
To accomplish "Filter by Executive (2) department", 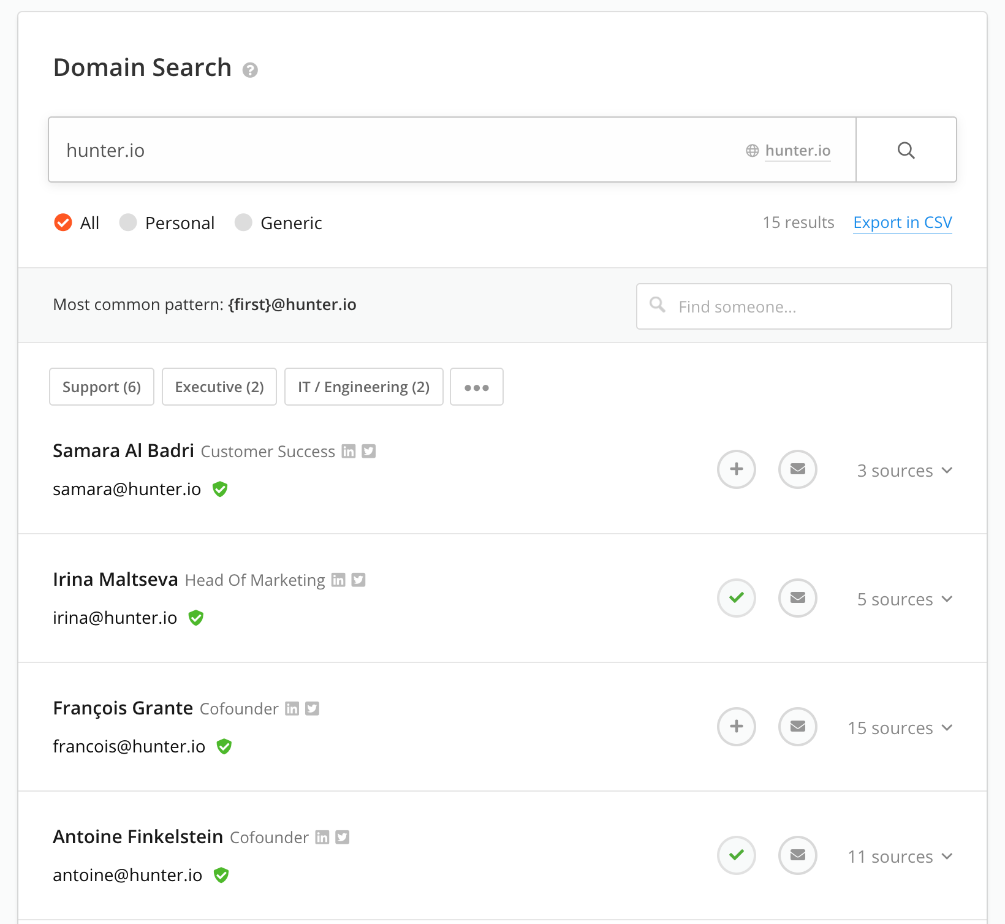I will click(219, 387).
